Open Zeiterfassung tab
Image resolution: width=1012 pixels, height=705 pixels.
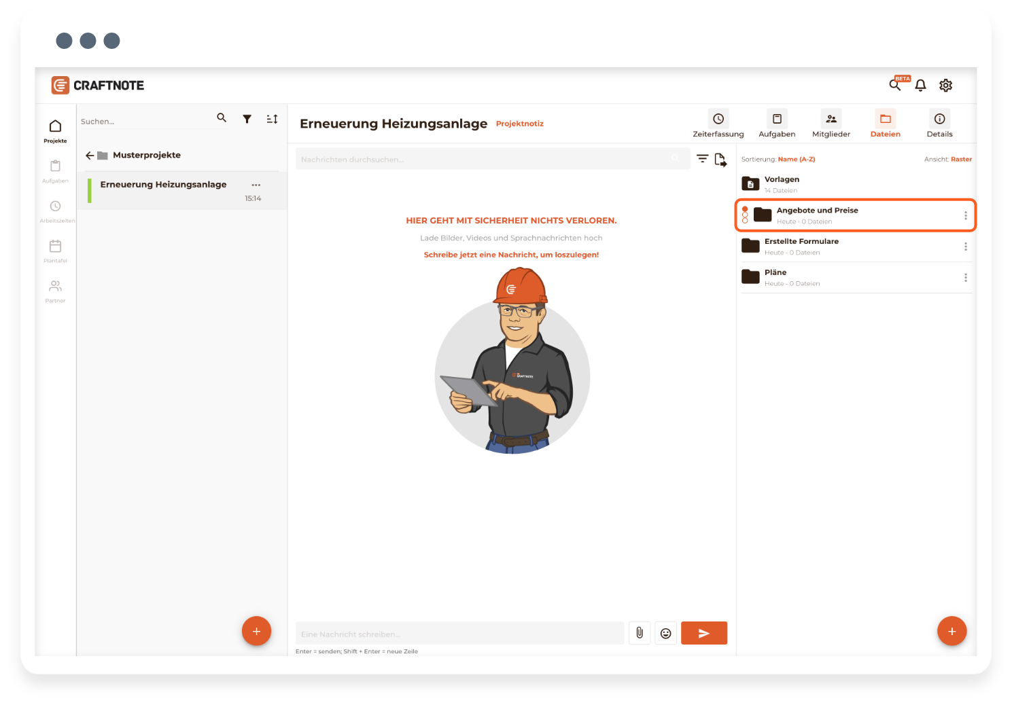(718, 124)
